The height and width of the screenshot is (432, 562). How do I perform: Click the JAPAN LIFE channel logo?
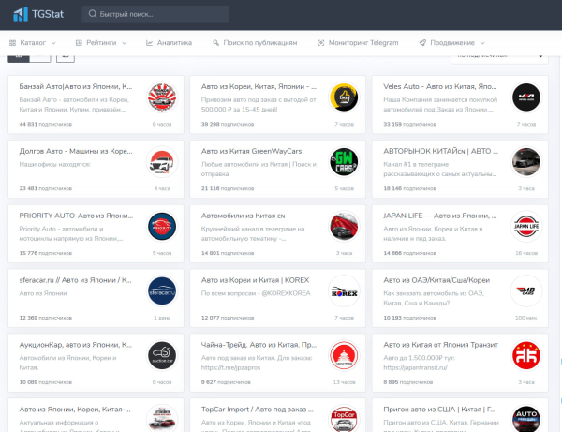[526, 226]
